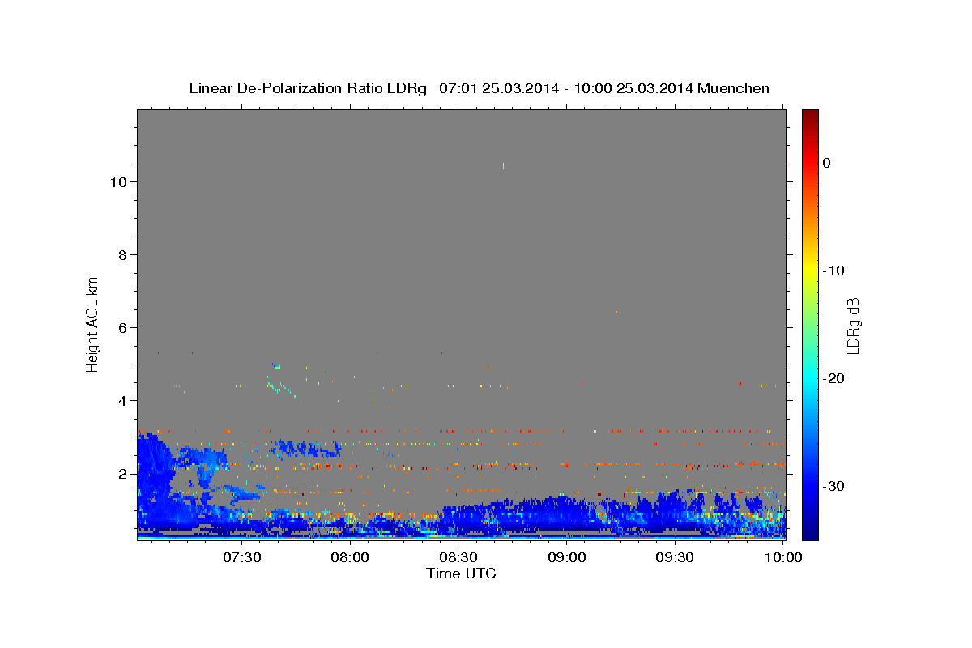Click the height tick label 6
972x648 pixels.
coord(122,328)
